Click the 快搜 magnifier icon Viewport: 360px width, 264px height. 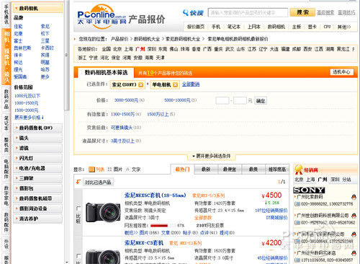coord(186,12)
